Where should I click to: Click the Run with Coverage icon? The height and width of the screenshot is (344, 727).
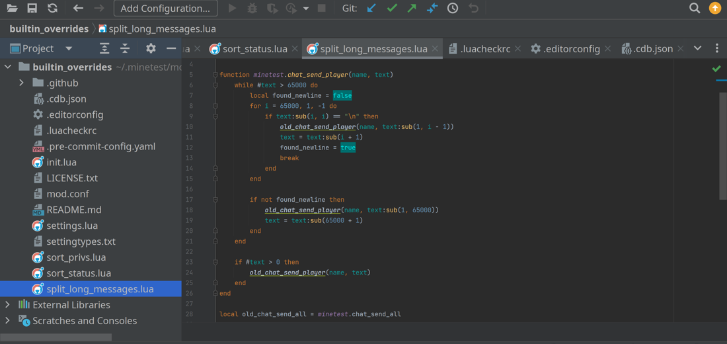click(273, 8)
